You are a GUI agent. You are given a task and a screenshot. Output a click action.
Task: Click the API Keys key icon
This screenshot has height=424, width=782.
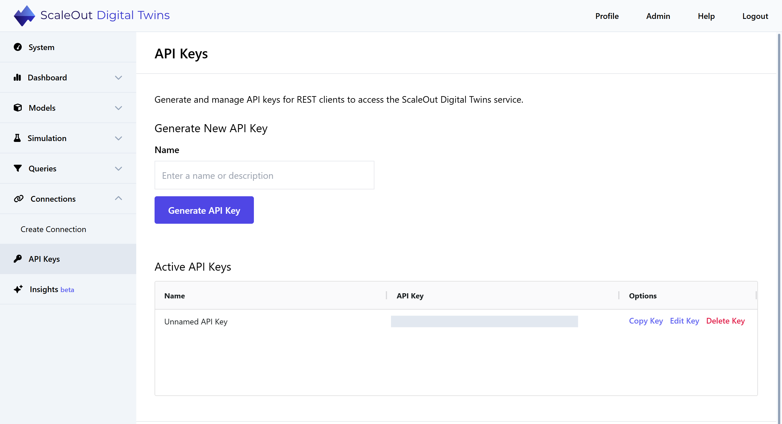(18, 259)
